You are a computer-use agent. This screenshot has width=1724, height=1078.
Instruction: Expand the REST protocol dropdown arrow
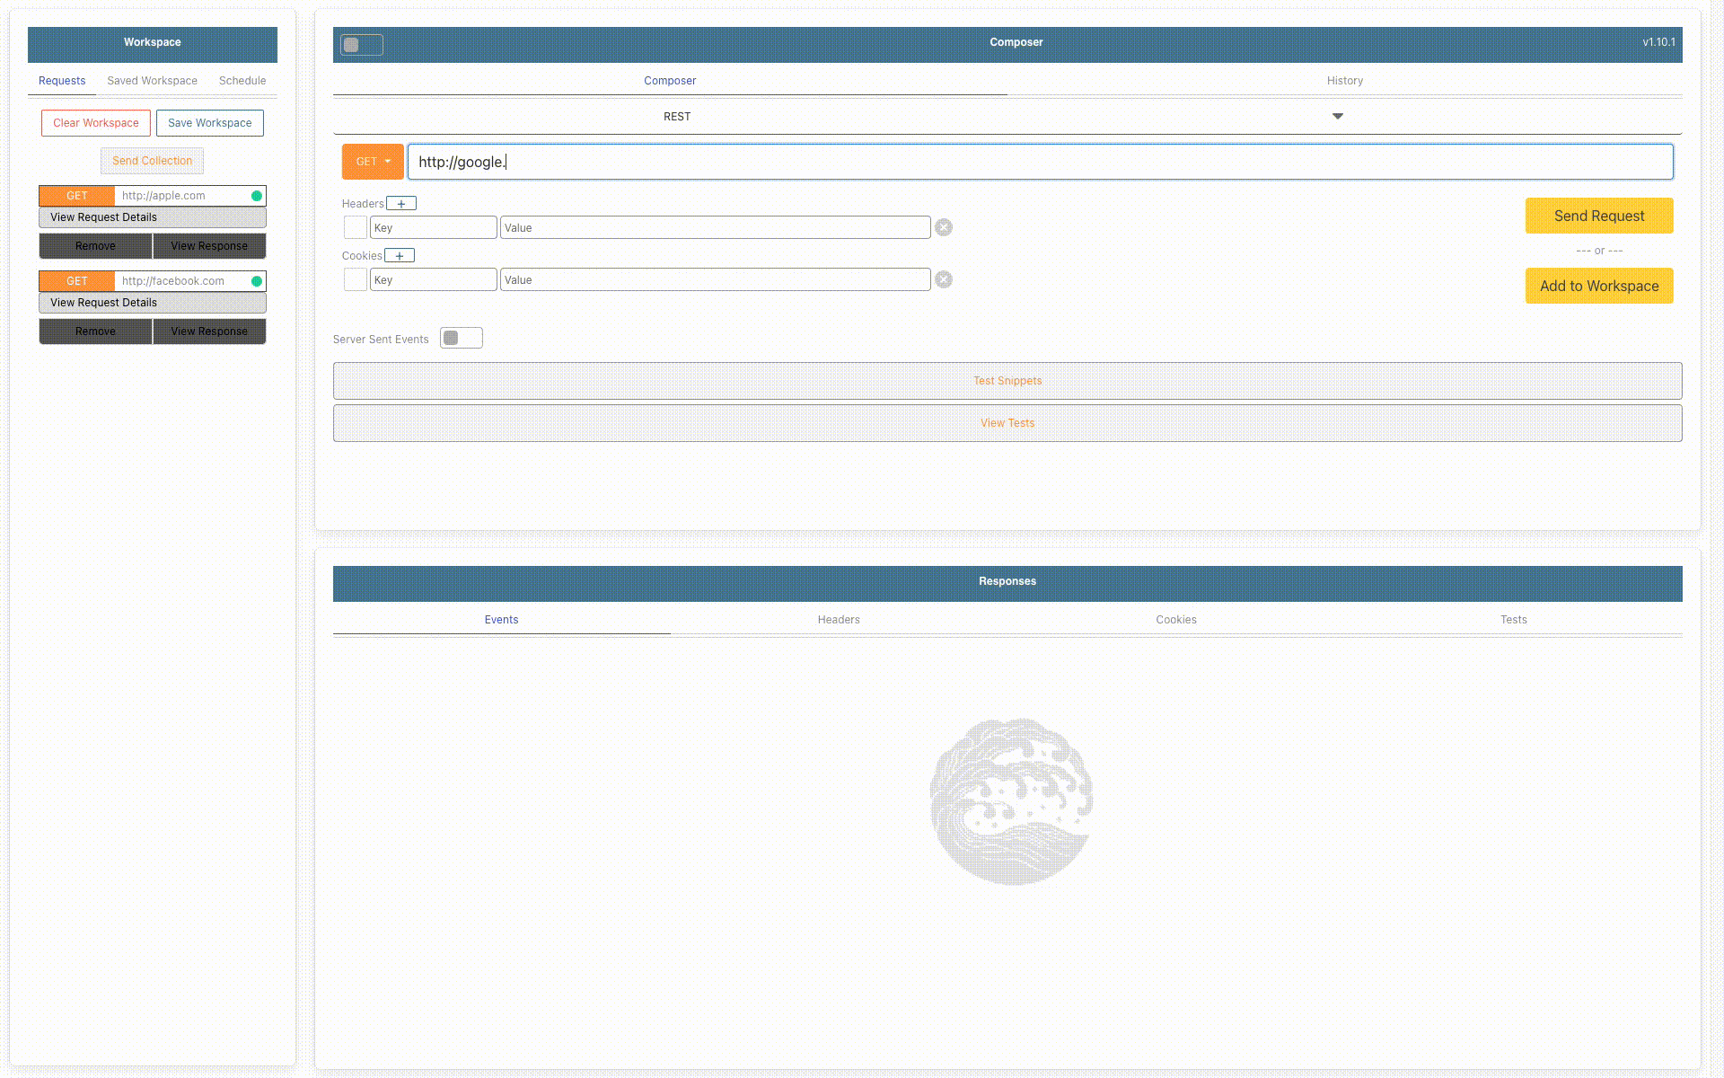pos(1337,117)
